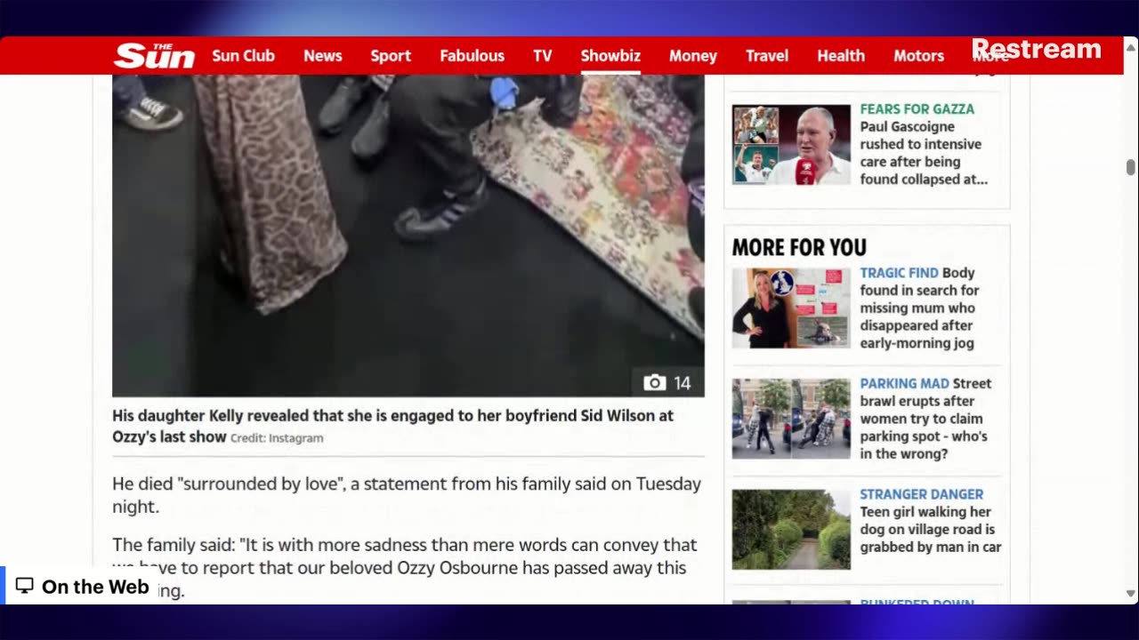Select the TV menu item
This screenshot has height=640, width=1139.
point(542,55)
